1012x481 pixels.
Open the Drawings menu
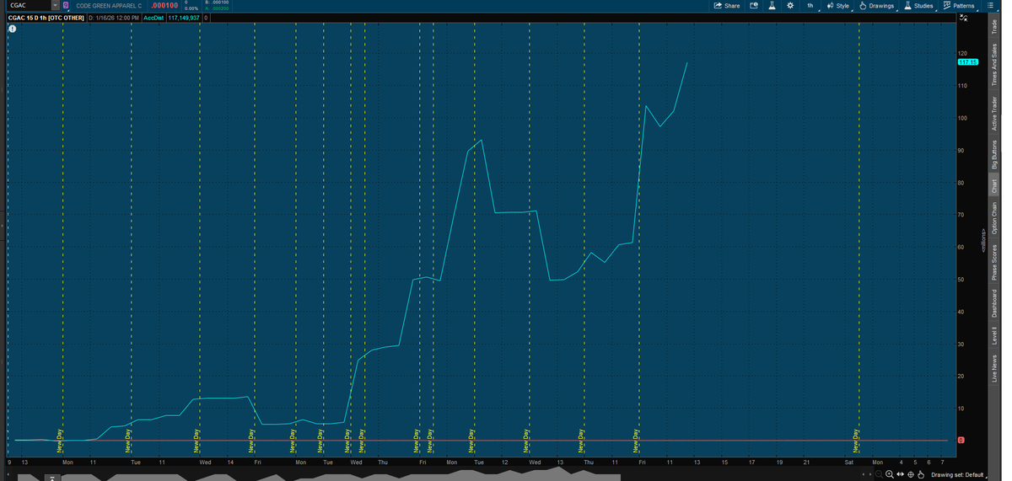(876, 6)
